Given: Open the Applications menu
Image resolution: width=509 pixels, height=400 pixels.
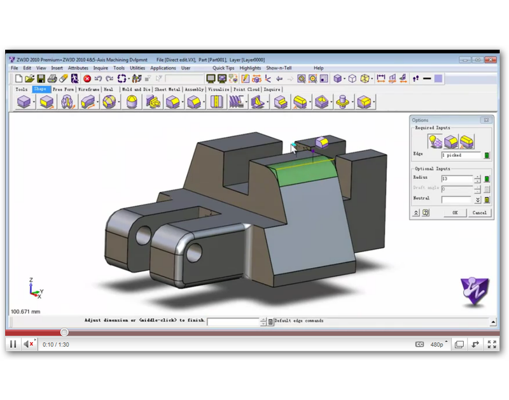Looking at the screenshot, I should click(163, 68).
